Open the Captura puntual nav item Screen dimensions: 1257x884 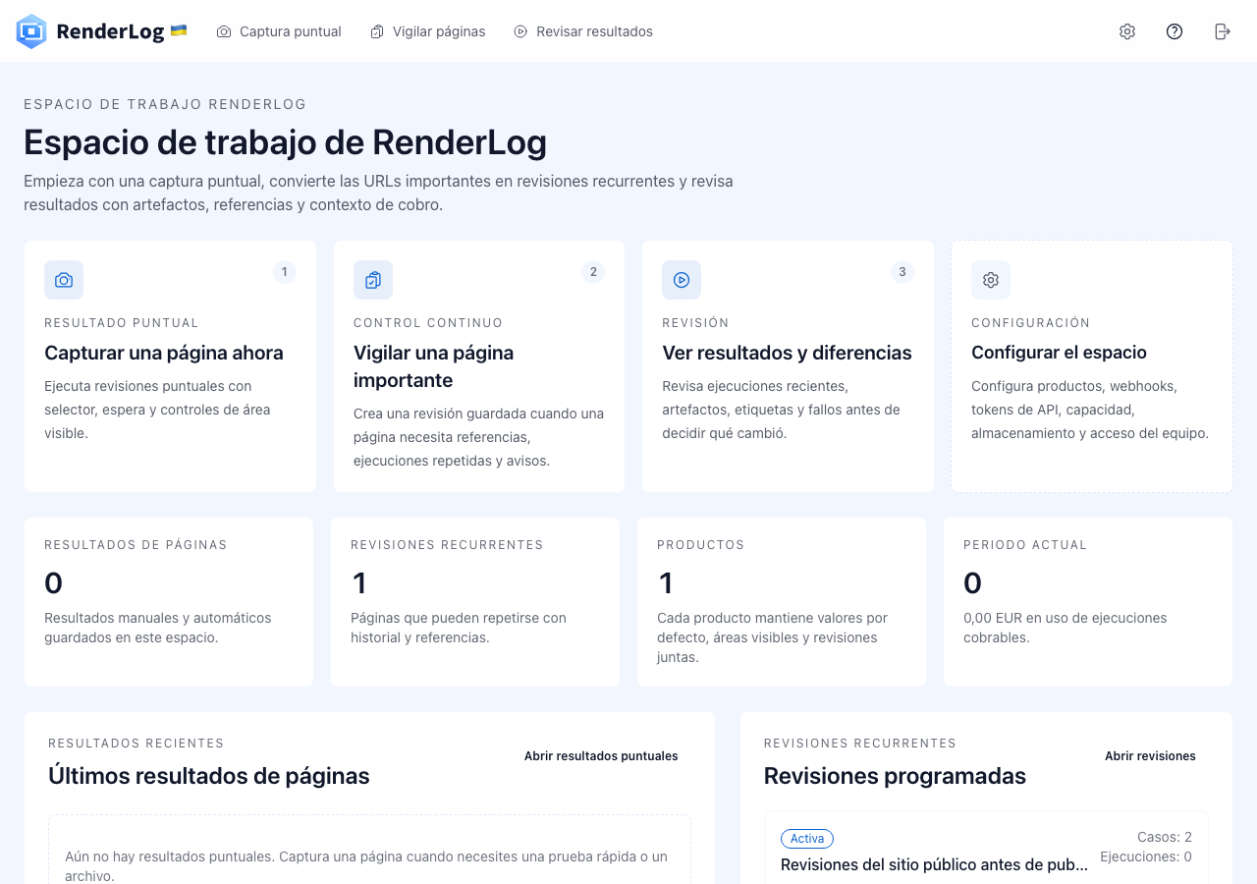click(x=279, y=31)
